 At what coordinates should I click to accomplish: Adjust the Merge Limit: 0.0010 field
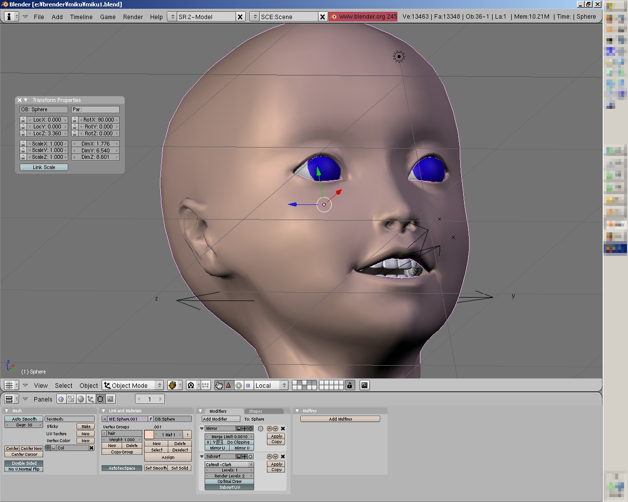coord(229,436)
